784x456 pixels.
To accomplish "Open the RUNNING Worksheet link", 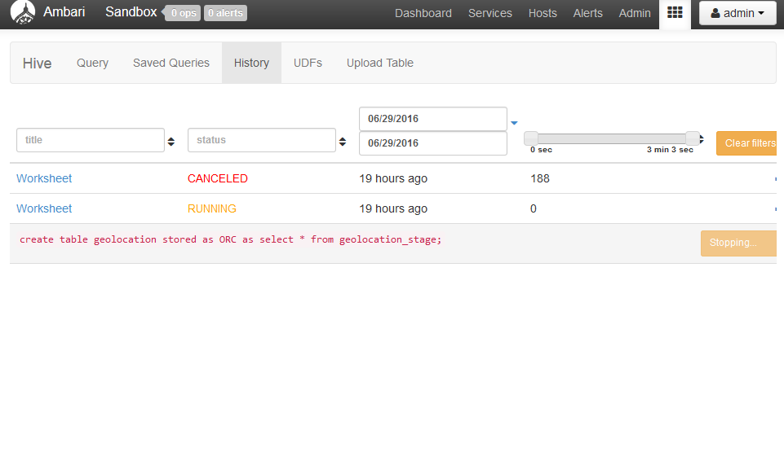I will (x=44, y=208).
